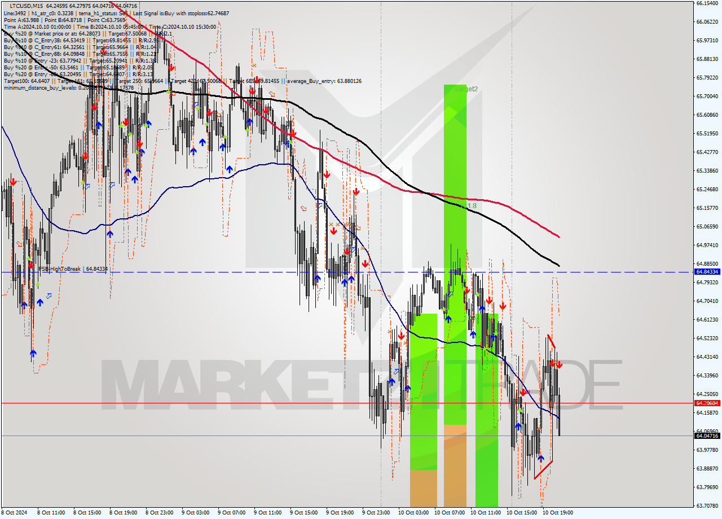Screen dimensions: 722x519
Task: Click the 'average_Buy_entry: 63.880126' text
Action: point(324,81)
